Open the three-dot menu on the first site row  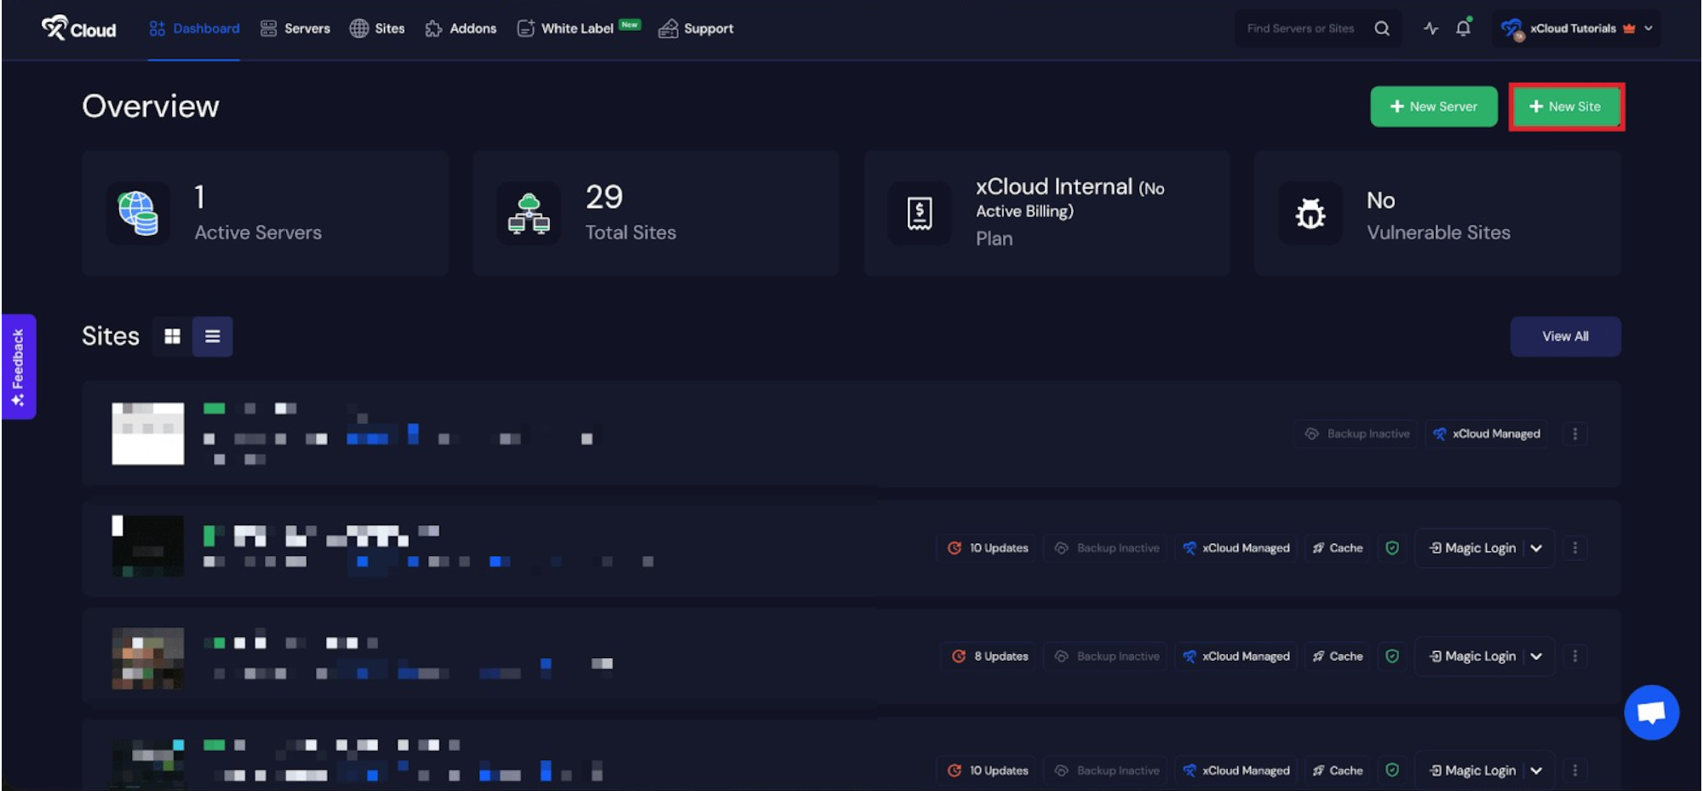[1574, 433]
